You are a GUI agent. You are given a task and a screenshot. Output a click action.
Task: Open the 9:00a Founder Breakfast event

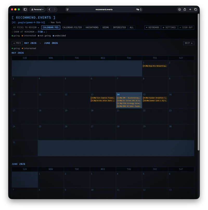155,98
